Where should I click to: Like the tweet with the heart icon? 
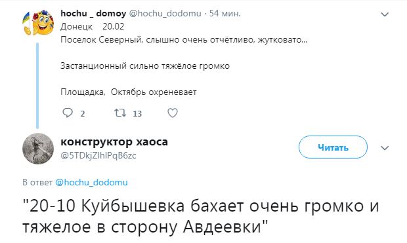pos(173,113)
